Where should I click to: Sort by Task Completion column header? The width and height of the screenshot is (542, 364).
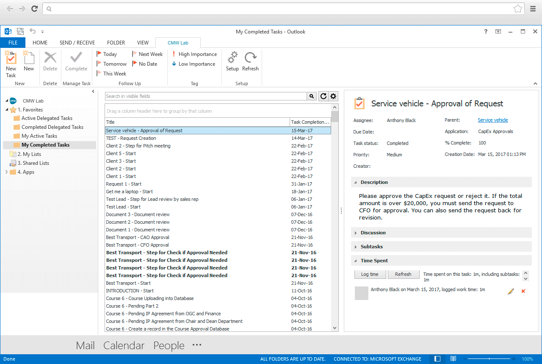coord(310,122)
